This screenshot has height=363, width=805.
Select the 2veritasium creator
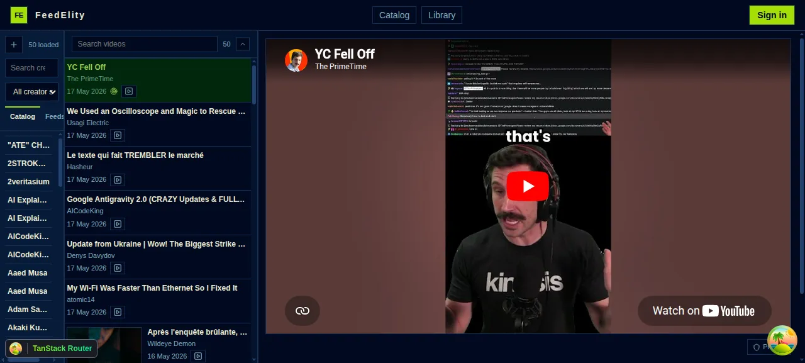click(28, 181)
